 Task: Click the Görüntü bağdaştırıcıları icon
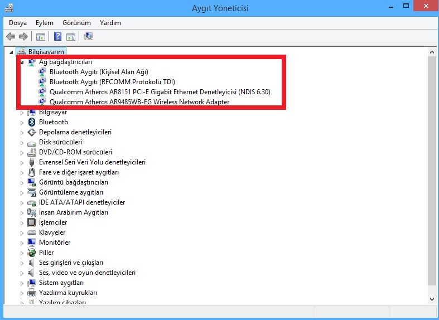(32, 182)
